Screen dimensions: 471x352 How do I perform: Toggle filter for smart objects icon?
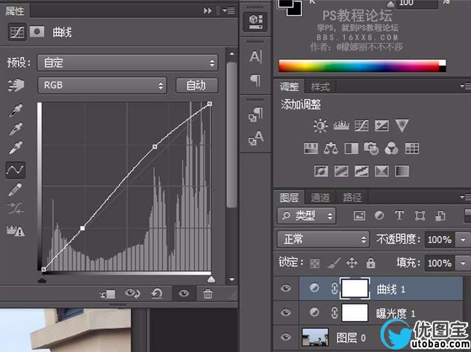click(441, 215)
